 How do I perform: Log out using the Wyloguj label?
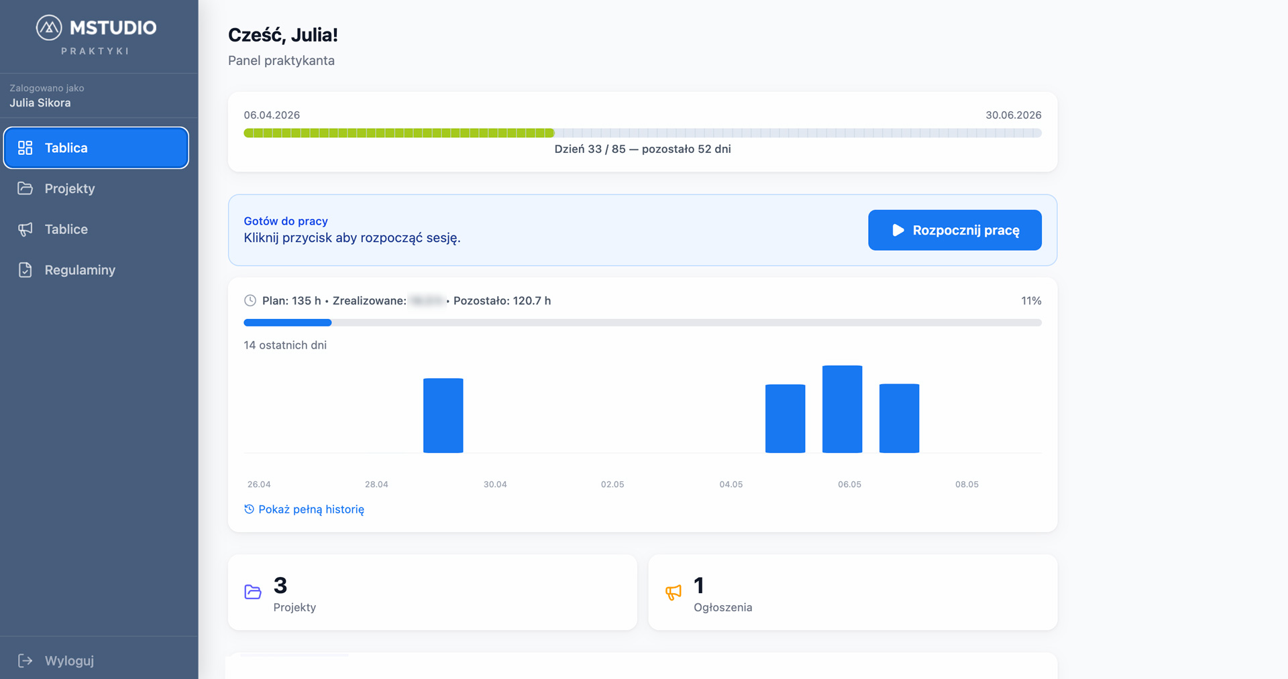pyautogui.click(x=69, y=661)
